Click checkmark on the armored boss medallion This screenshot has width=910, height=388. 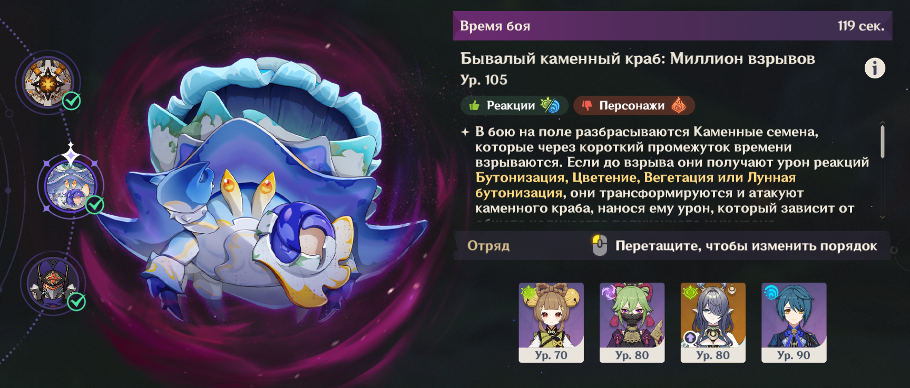tap(77, 302)
